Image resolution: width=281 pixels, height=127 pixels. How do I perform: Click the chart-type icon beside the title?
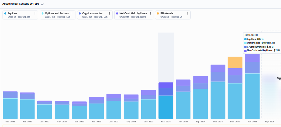pyautogui.click(x=42, y=4)
